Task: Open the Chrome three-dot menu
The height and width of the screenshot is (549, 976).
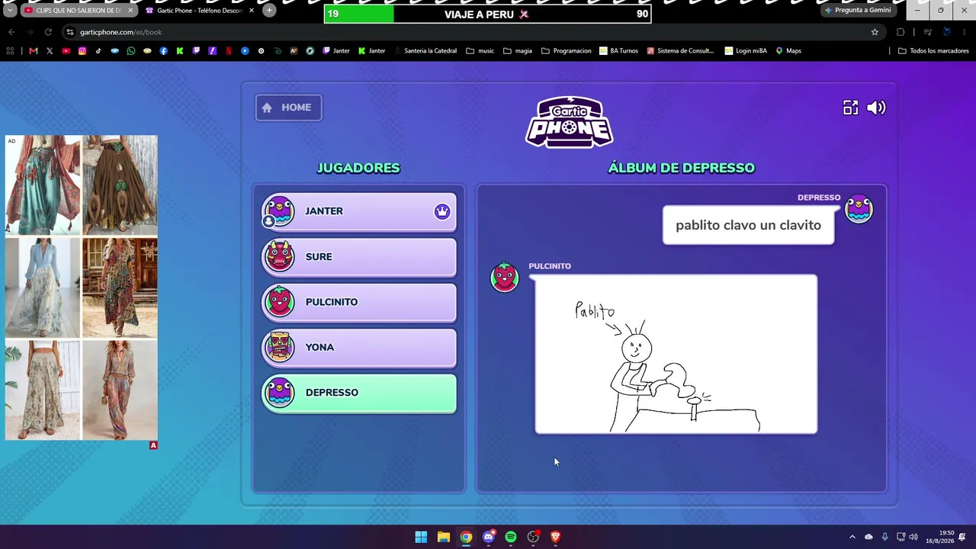Action: click(965, 32)
